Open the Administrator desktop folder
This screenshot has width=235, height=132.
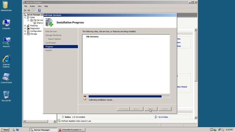(x=6, y=6)
